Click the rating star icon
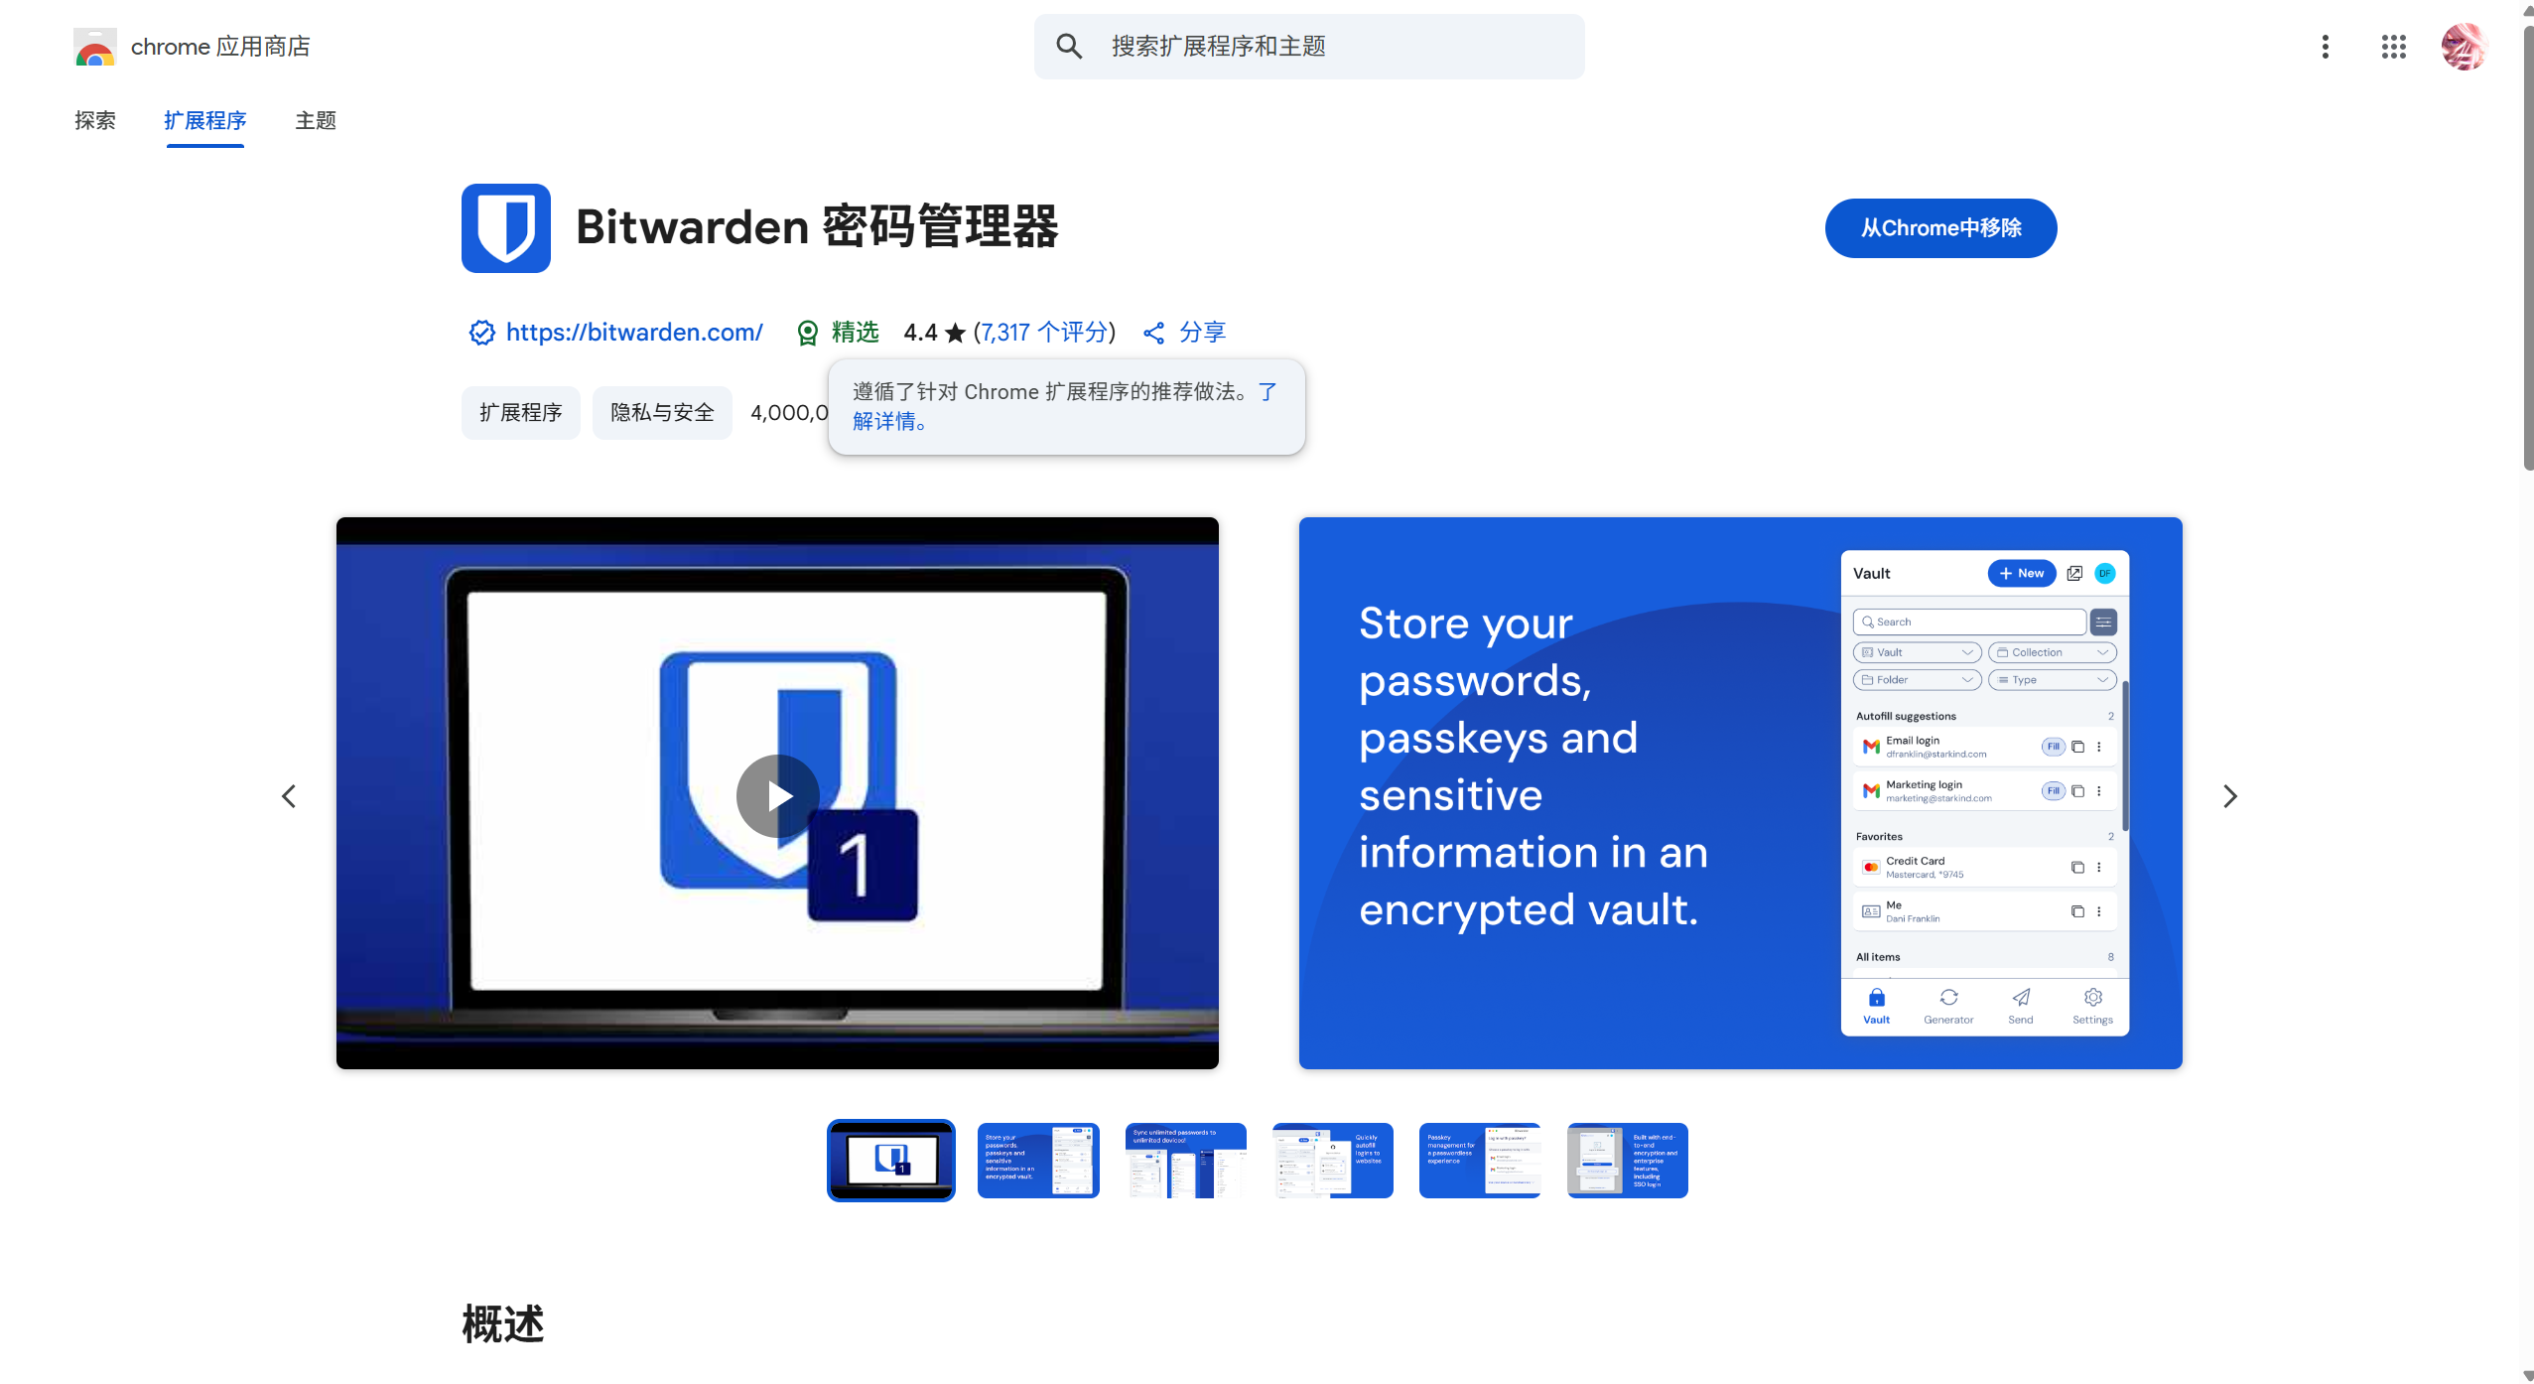The height and width of the screenshot is (1384, 2534). [955, 333]
